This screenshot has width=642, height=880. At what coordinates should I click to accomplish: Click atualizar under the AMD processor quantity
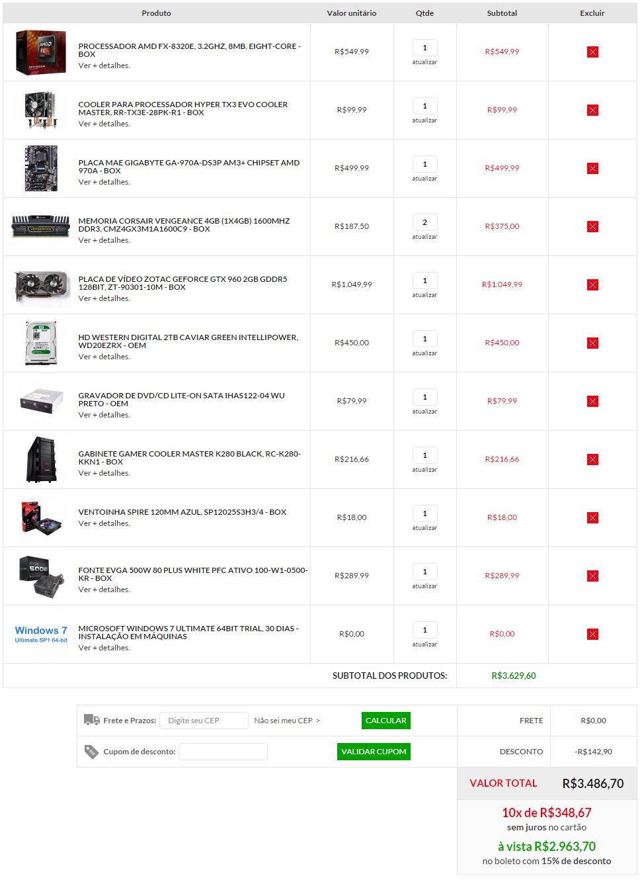[424, 62]
